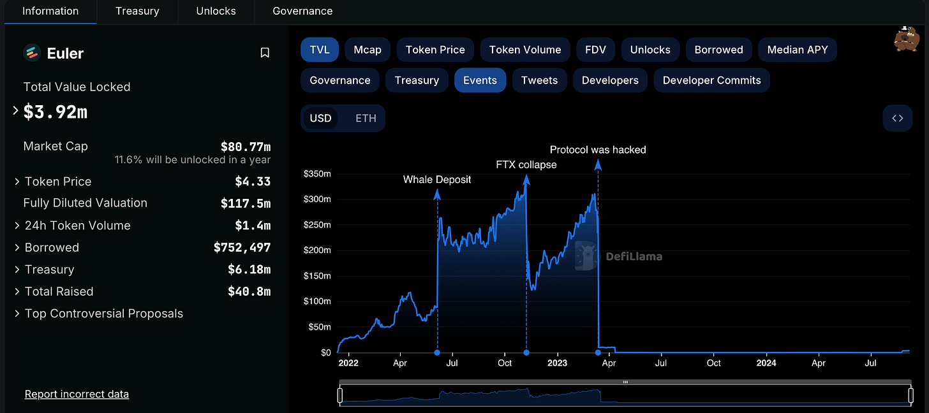929x413 pixels.
Task: Switch chart denomination to USD
Action: [321, 118]
